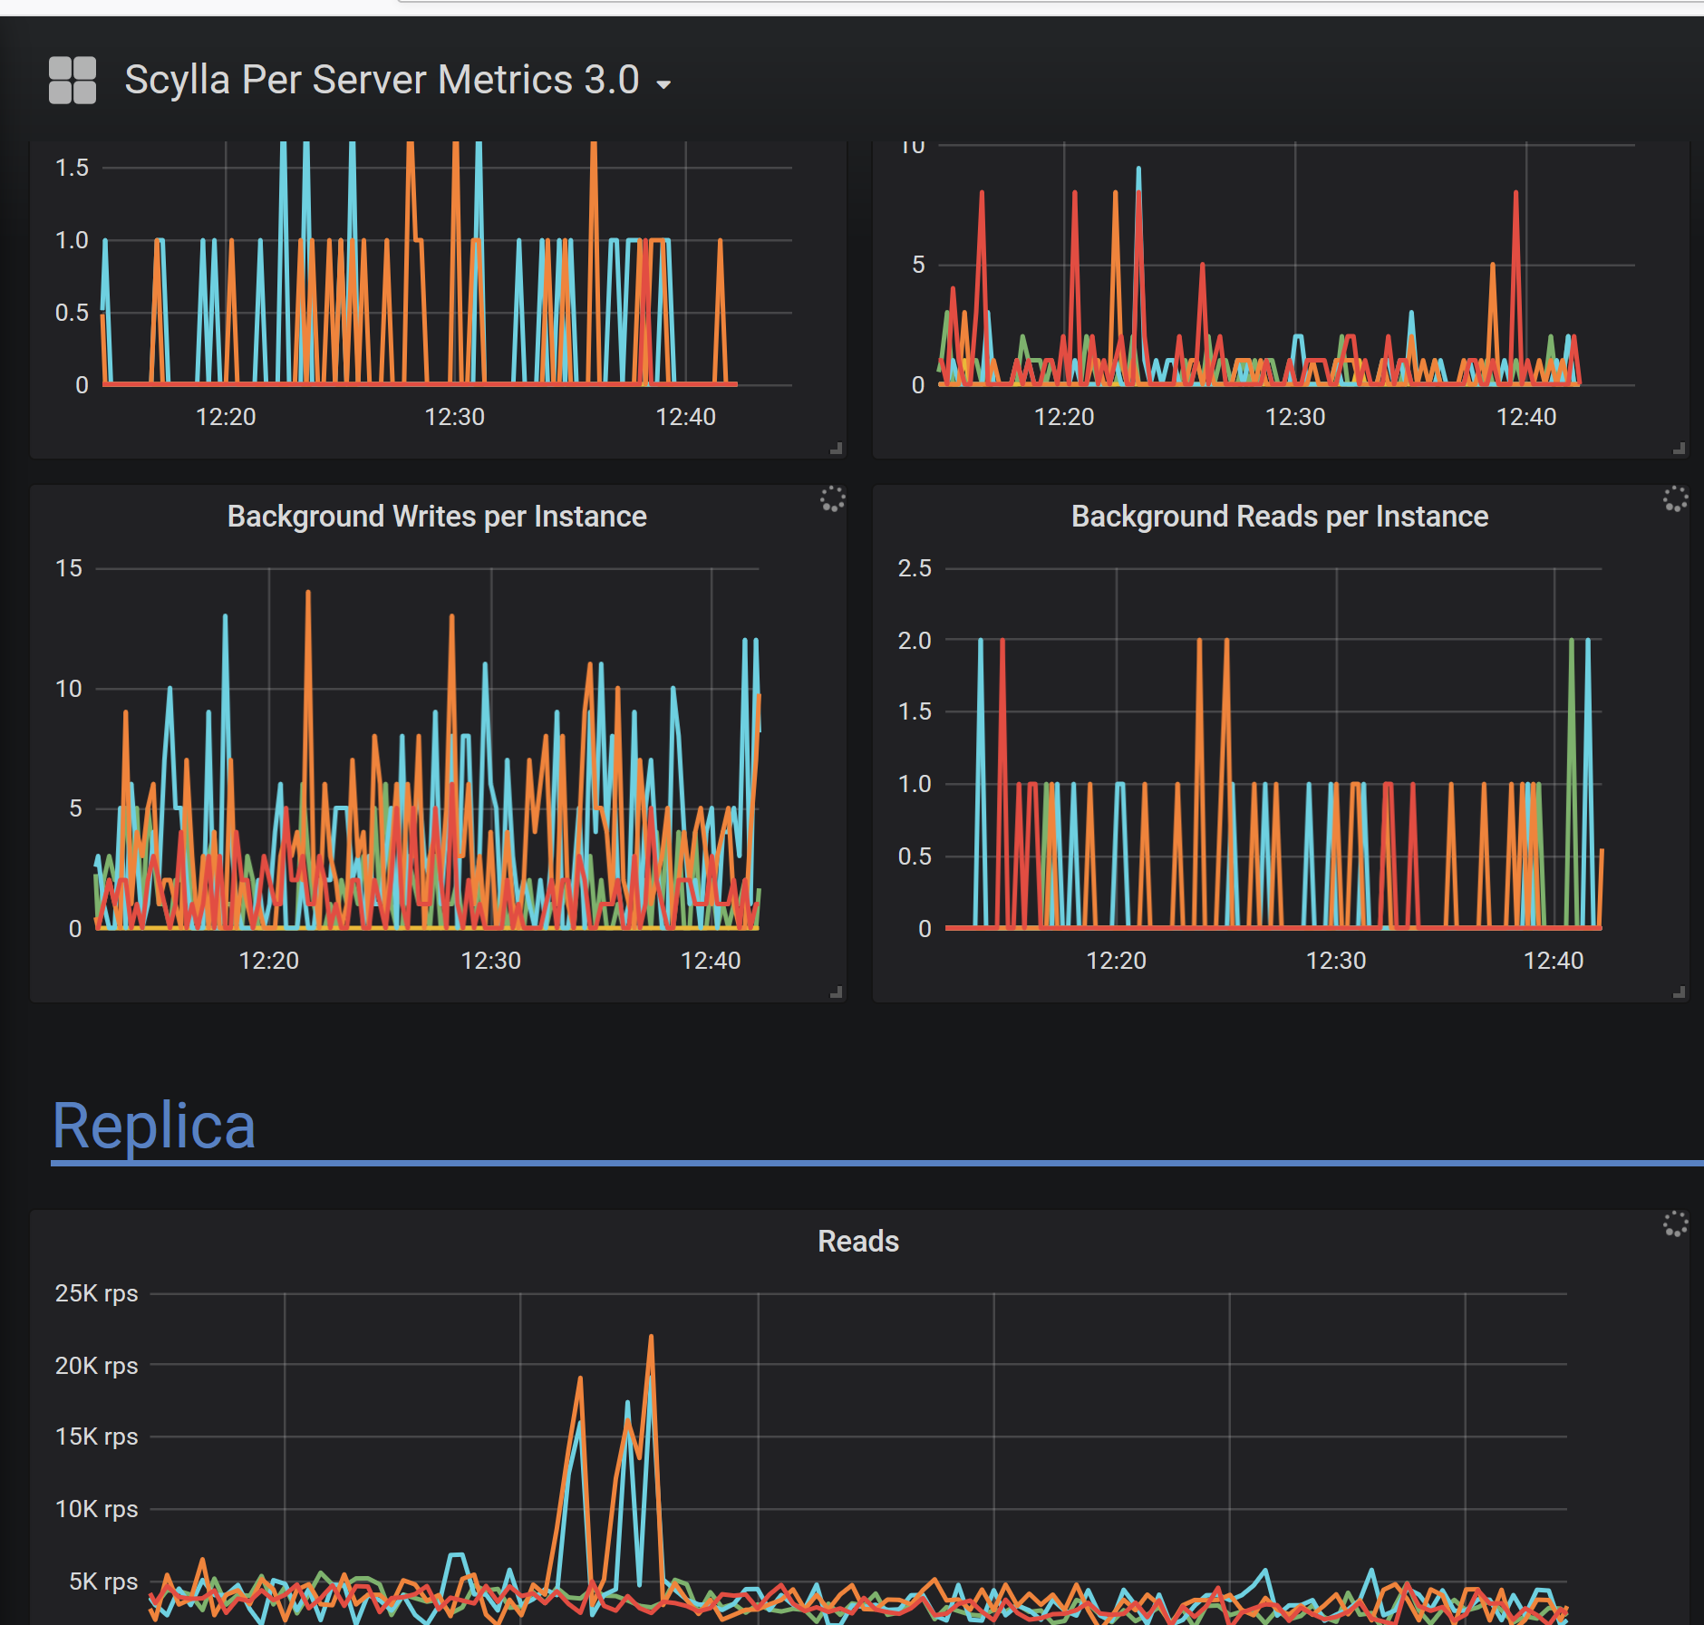The width and height of the screenshot is (1704, 1625).
Task: Click the orange spike in the Reads chart
Action: pos(651,1337)
